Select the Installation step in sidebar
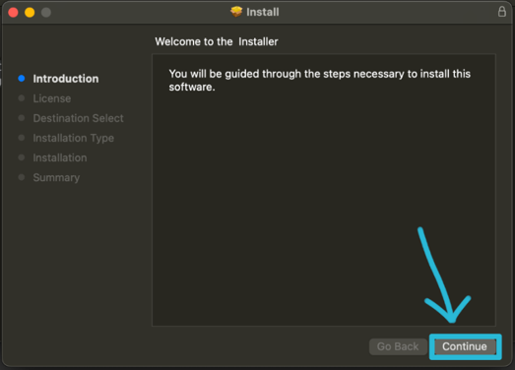The image size is (515, 370). pos(60,157)
